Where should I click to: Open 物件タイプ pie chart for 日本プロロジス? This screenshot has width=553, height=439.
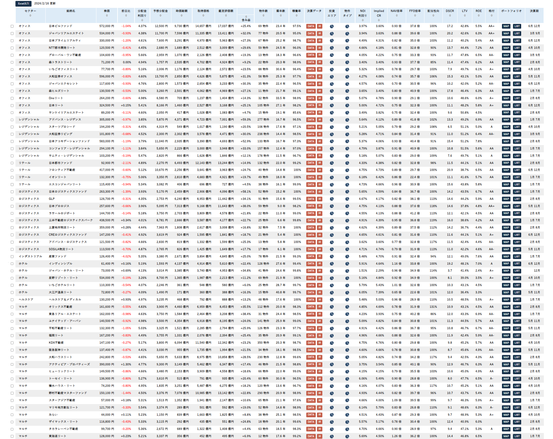click(x=347, y=206)
